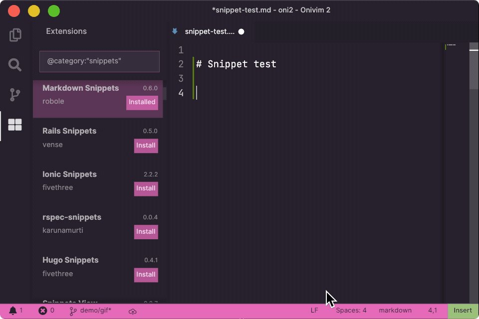Viewport: 479px width, 319px height.
Task: Click the karunamurti author name
Action: (63, 230)
